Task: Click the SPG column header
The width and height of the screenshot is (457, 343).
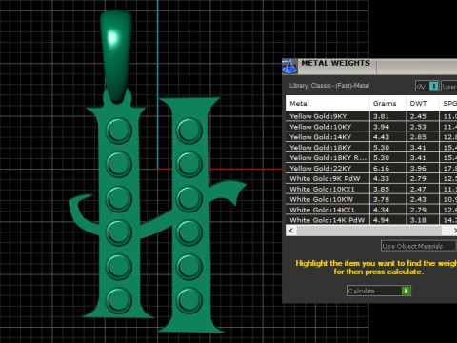Action: (x=448, y=103)
